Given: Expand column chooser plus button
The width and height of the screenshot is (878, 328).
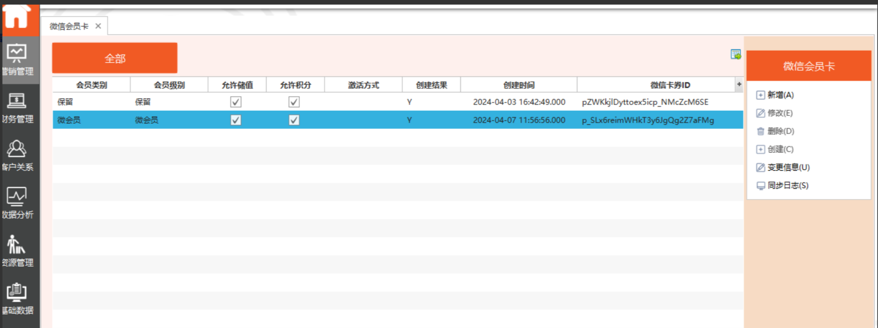Looking at the screenshot, I should coord(739,84).
